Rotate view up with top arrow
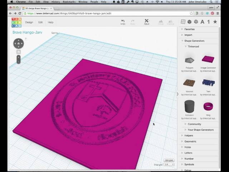Image resolution: width=229 pixels, height=172 pixels. (x=18, y=40)
